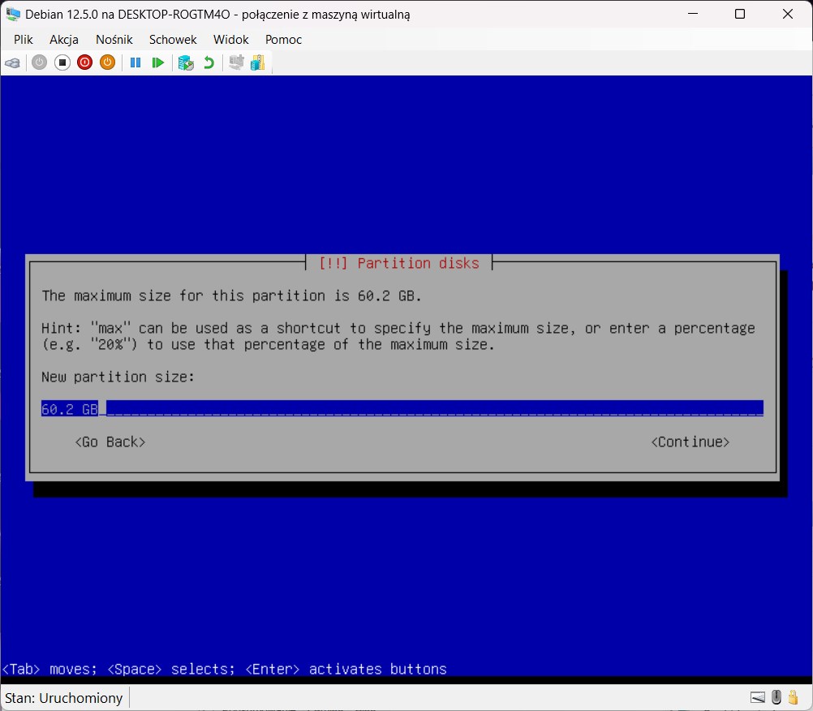Image resolution: width=813 pixels, height=711 pixels.
Task: Click the New partition size input field
Action: click(402, 408)
